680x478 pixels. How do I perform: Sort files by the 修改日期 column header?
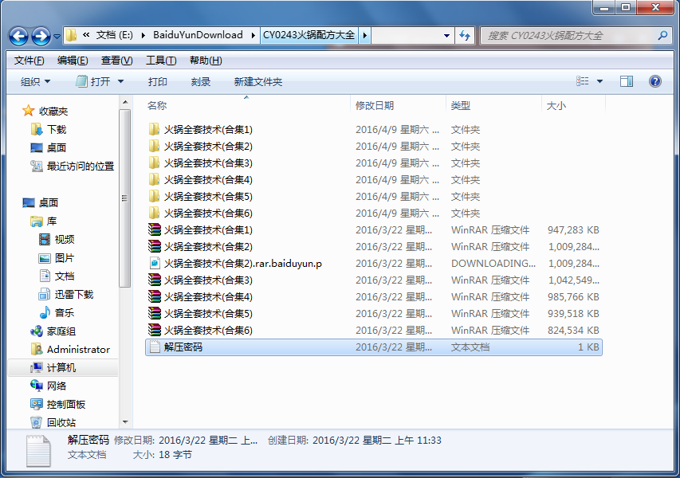tap(375, 105)
